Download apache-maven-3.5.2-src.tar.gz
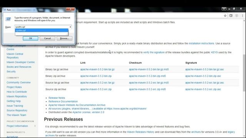Viewport: 246px width, 138px height. pyautogui.click(x=97, y=83)
